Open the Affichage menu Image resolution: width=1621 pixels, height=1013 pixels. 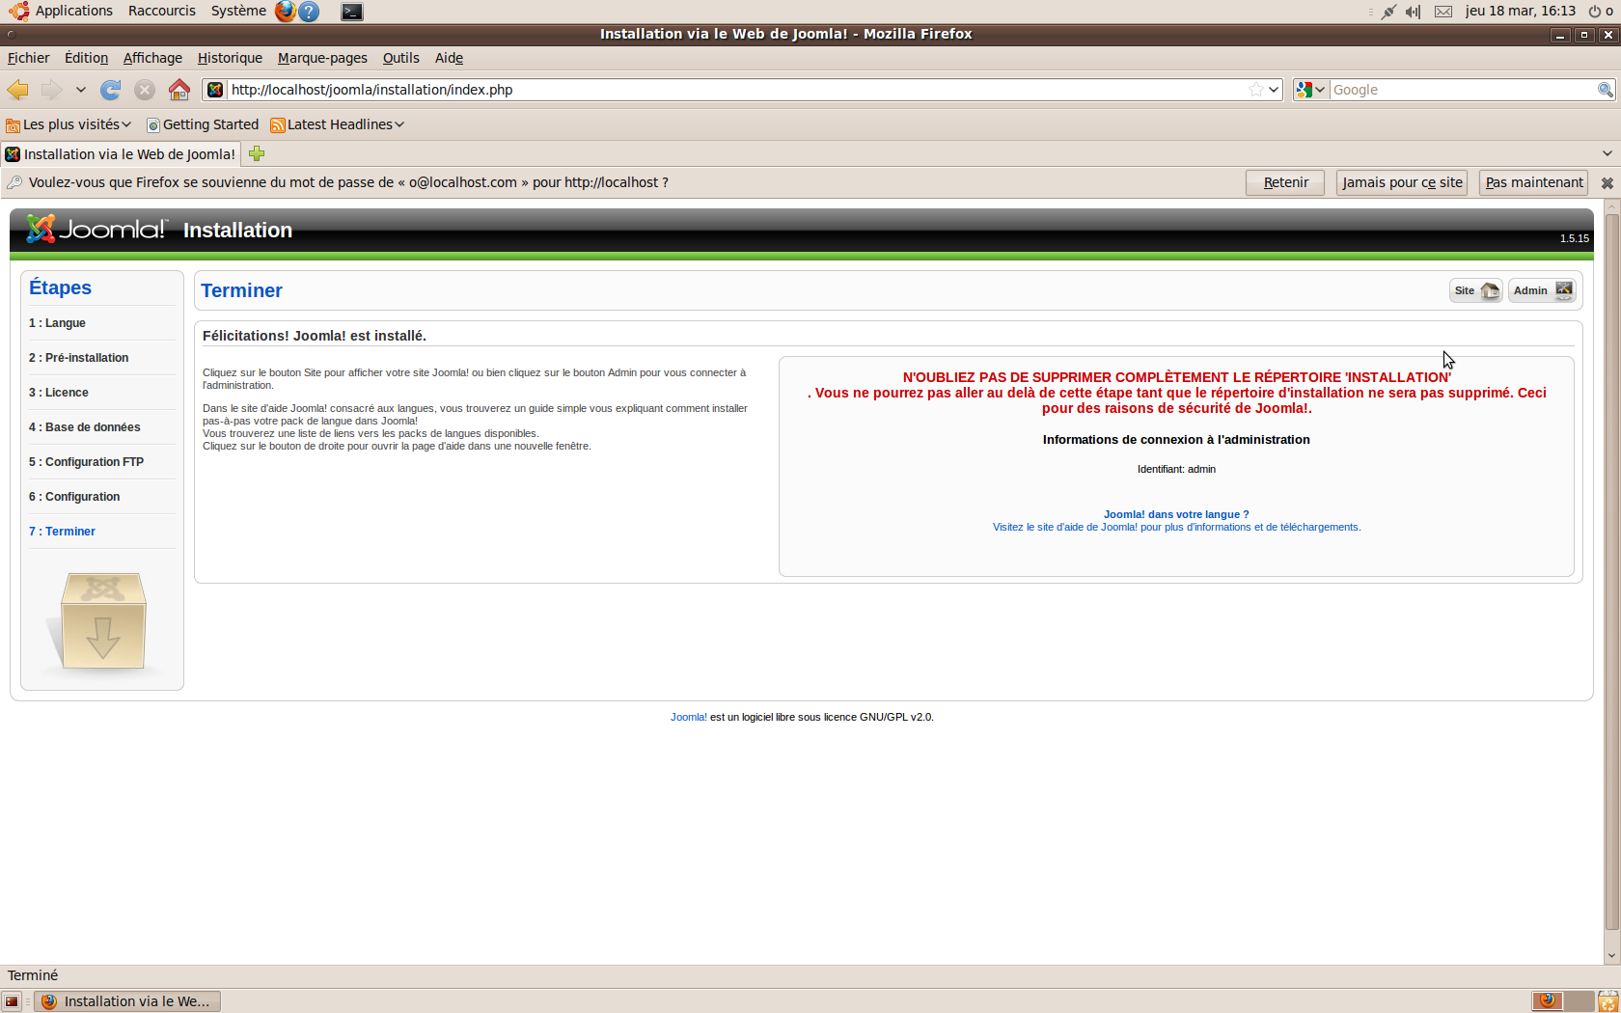click(152, 58)
